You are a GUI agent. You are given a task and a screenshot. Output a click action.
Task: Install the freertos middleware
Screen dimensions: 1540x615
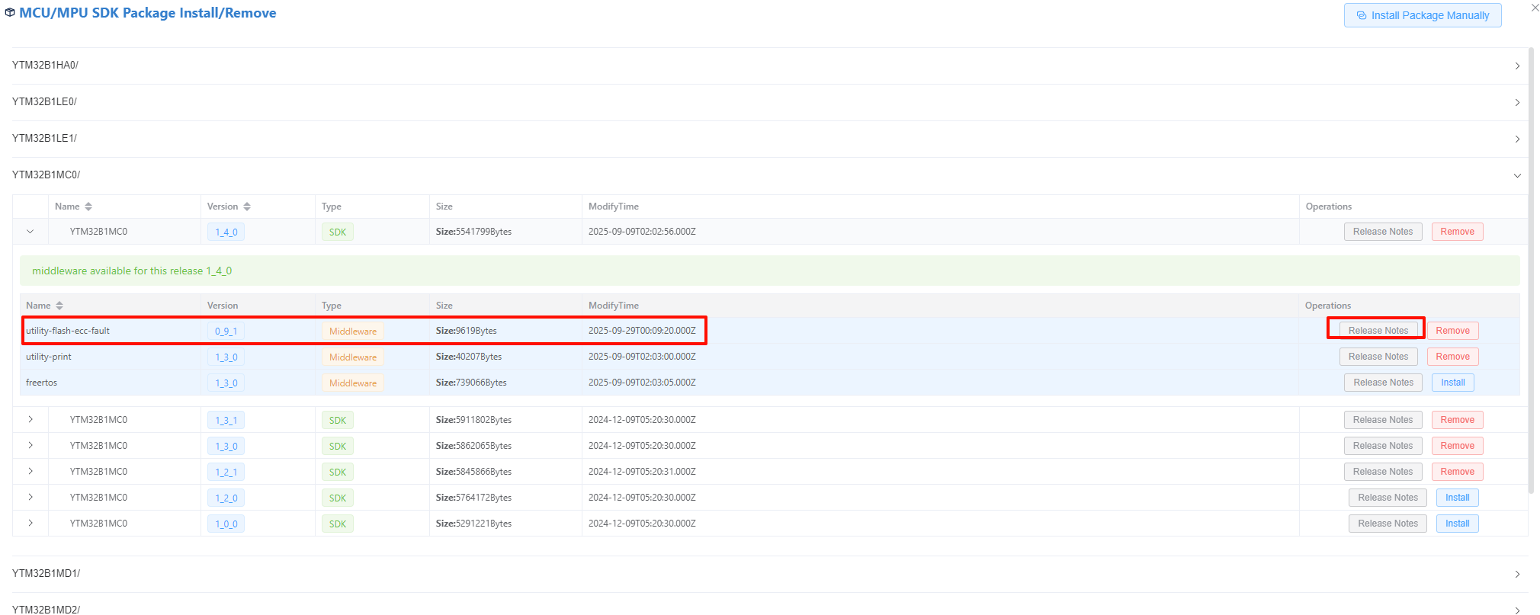point(1452,383)
